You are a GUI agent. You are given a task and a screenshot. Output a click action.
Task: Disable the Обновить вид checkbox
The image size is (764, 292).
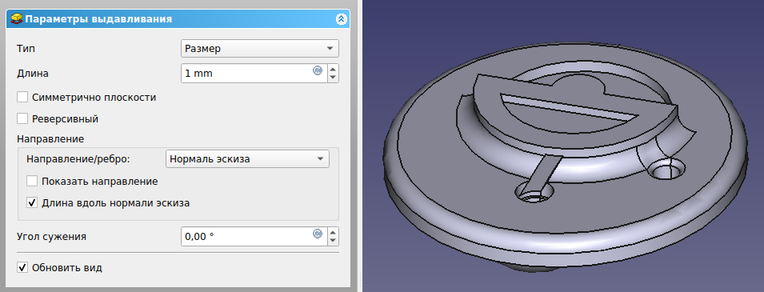click(x=22, y=268)
